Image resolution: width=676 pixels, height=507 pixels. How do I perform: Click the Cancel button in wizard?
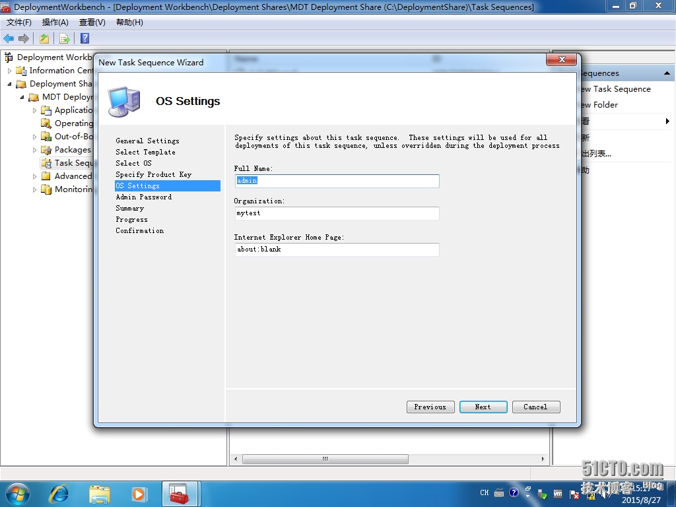(x=536, y=407)
